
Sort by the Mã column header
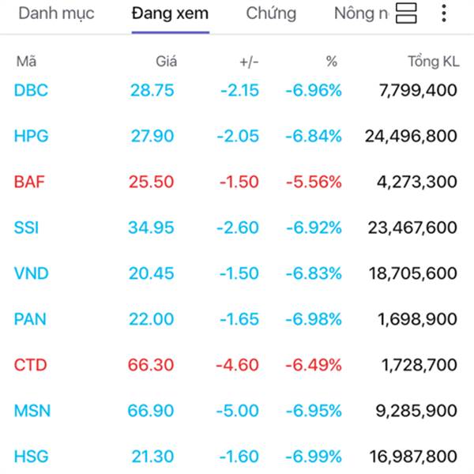[x=26, y=62]
